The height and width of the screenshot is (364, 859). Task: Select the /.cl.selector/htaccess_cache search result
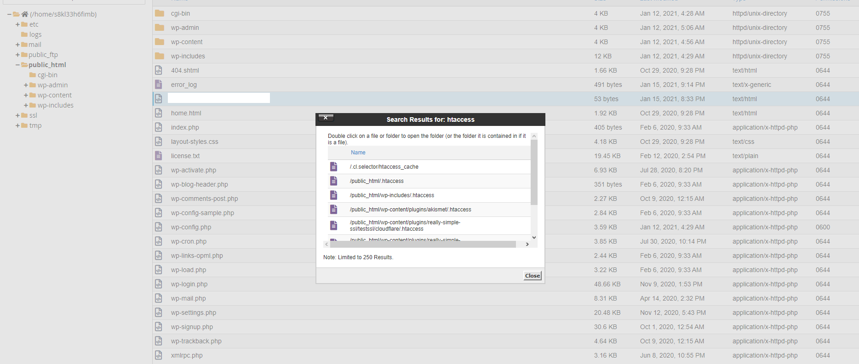[x=429, y=167]
